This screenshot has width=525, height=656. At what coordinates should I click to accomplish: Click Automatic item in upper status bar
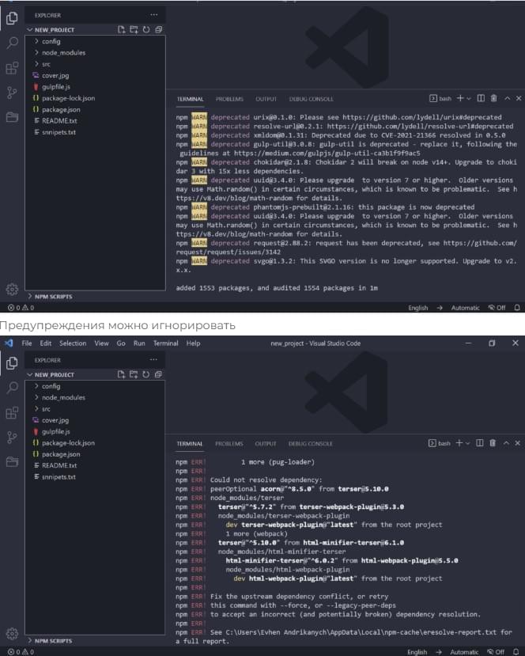pyautogui.click(x=465, y=308)
